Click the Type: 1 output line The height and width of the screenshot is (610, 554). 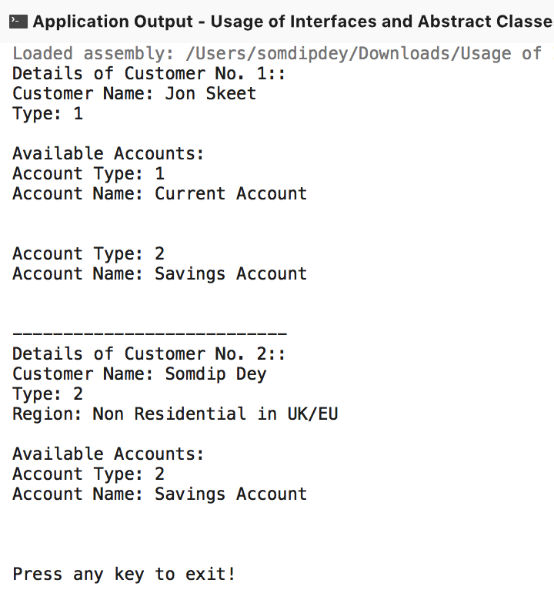coord(48,114)
